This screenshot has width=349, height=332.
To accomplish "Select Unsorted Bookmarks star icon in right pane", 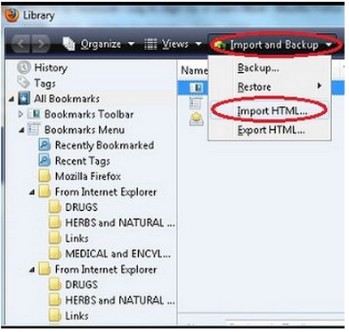I will (196, 119).
